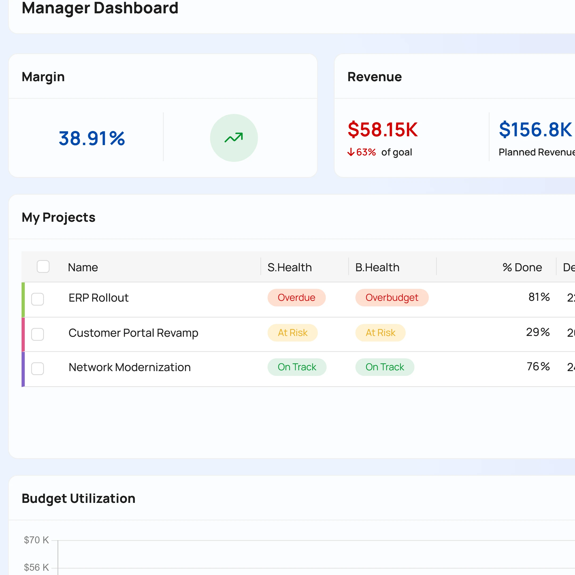Click the purple color bar on Network Modernization
575x575 pixels.
point(23,369)
